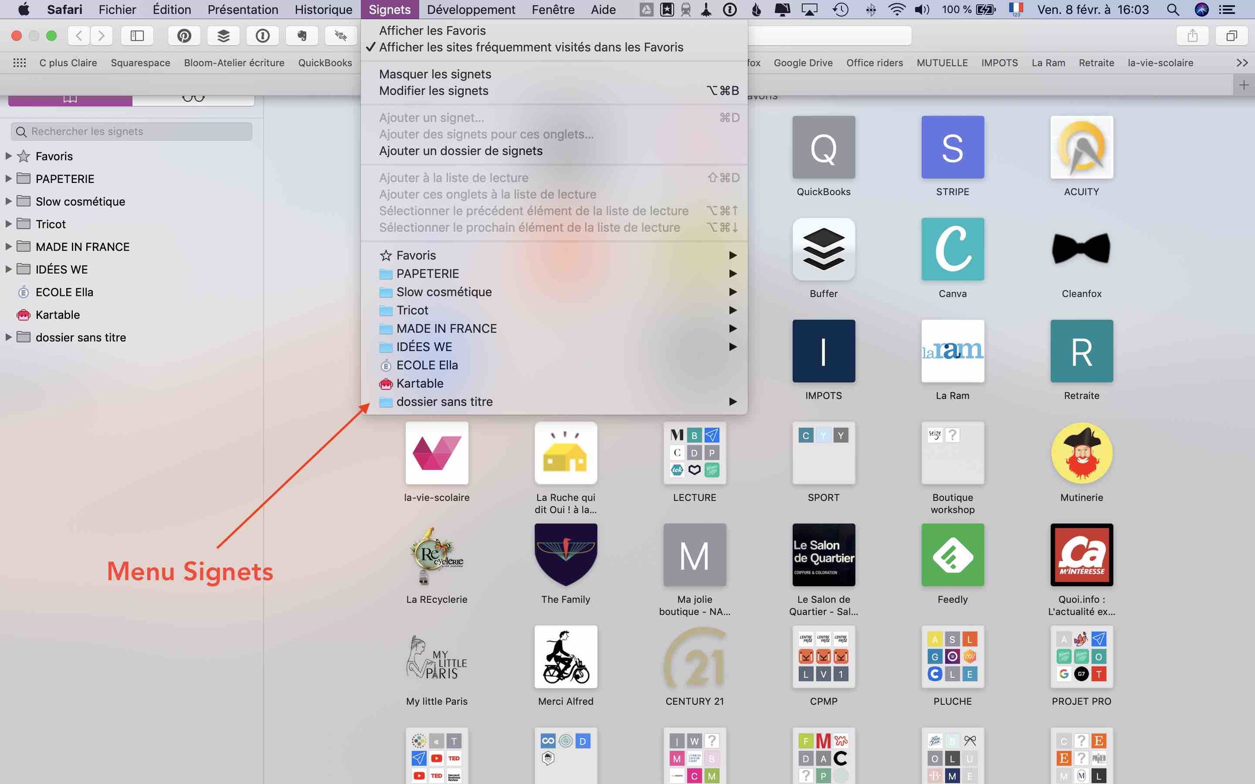Open the Feedly favorite icon
This screenshot has height=784, width=1255.
[952, 555]
